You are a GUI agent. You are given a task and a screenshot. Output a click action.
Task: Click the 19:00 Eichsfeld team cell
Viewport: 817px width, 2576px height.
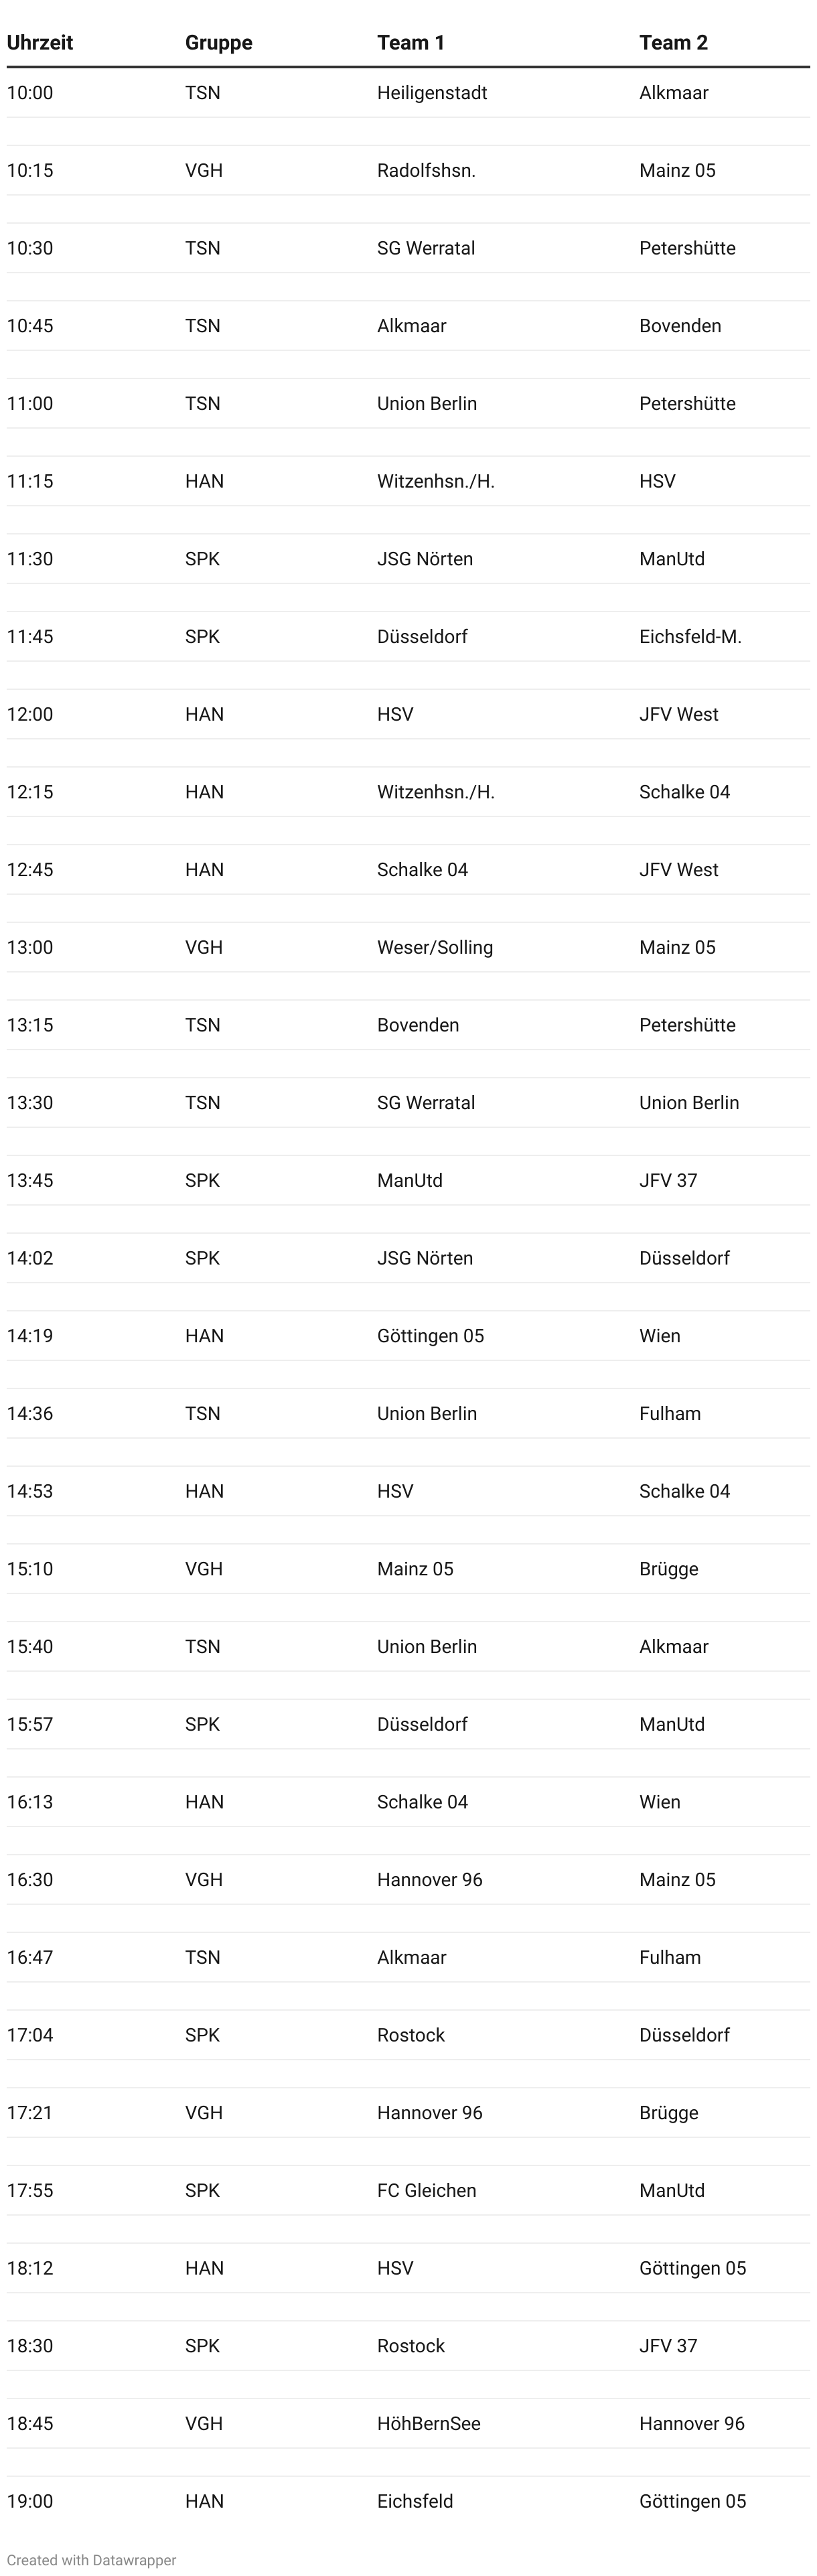pyautogui.click(x=415, y=2502)
